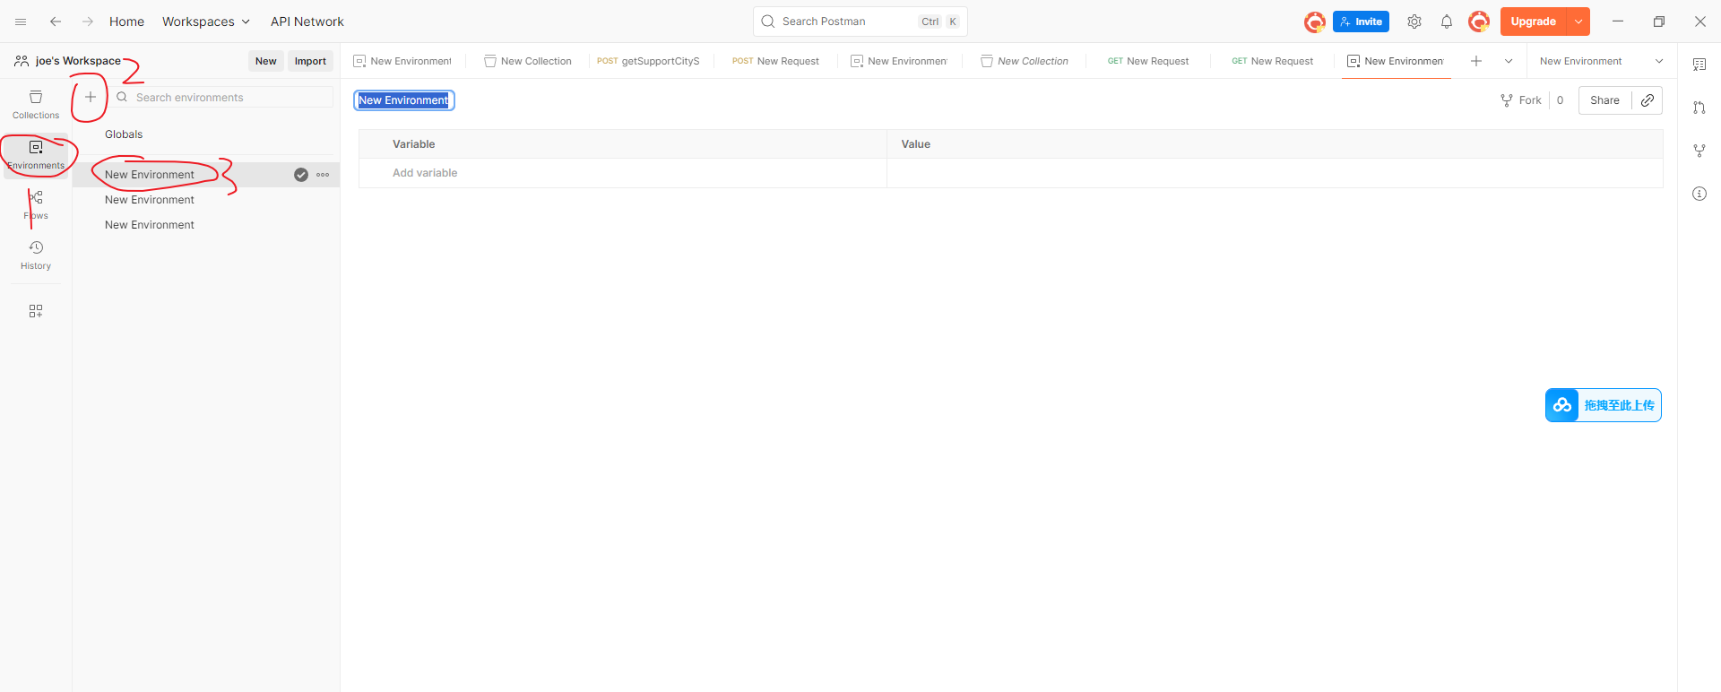Click the Upgrade button
This screenshot has height=692, width=1721.
point(1533,22)
